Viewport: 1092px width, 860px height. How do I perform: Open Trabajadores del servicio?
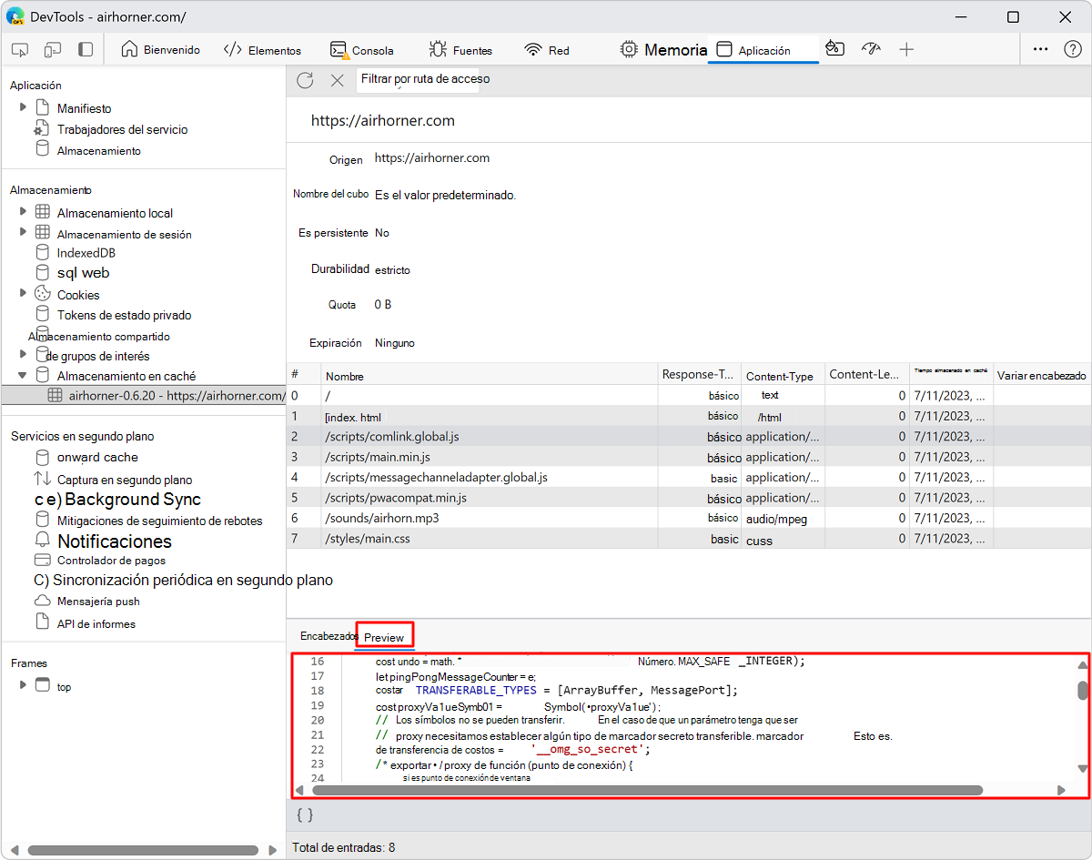point(122,129)
